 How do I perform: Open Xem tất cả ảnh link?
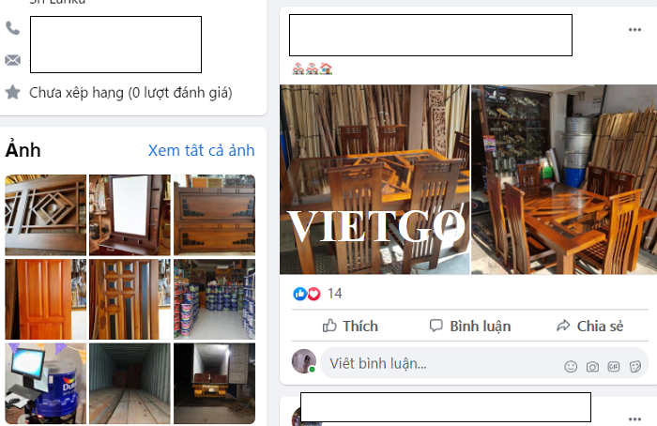click(x=201, y=150)
